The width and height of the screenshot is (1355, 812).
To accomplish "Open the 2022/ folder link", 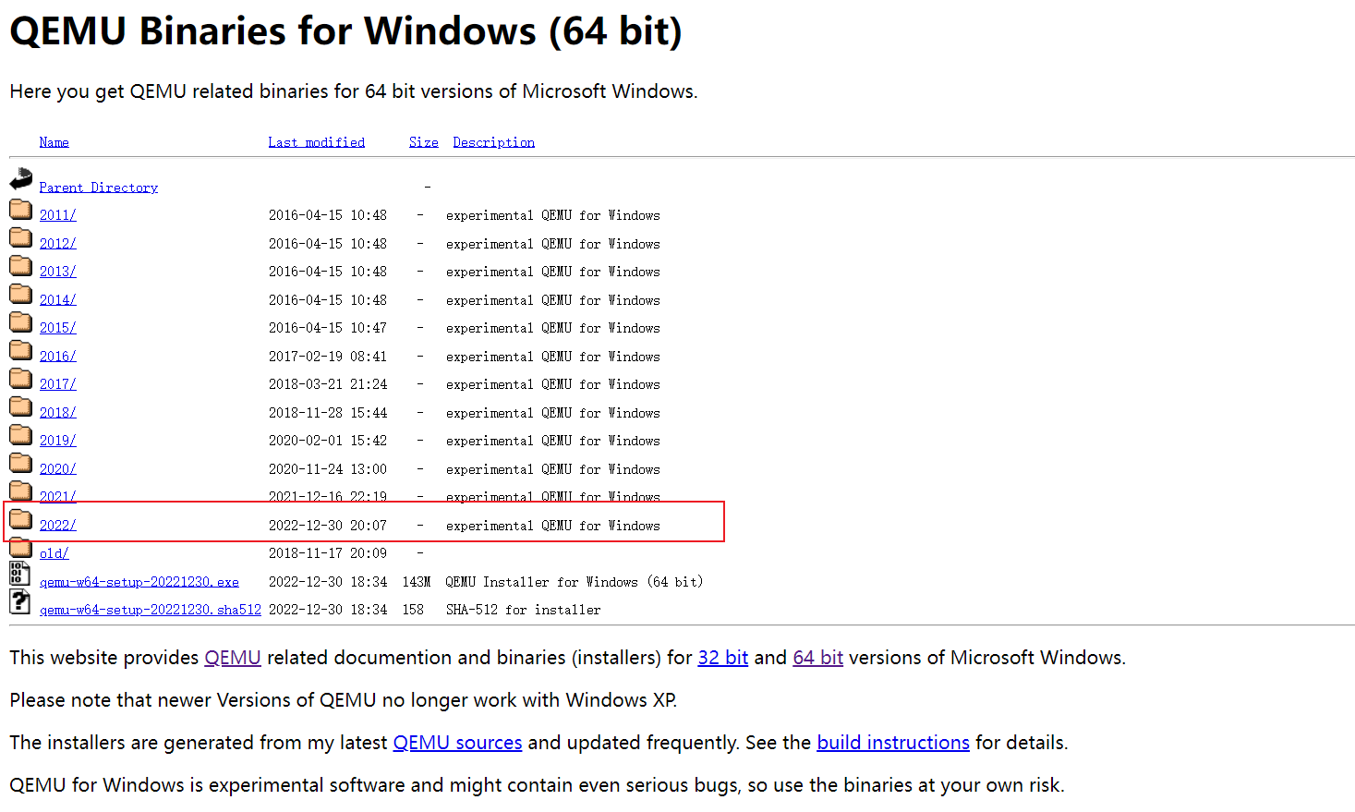I will 58,526.
